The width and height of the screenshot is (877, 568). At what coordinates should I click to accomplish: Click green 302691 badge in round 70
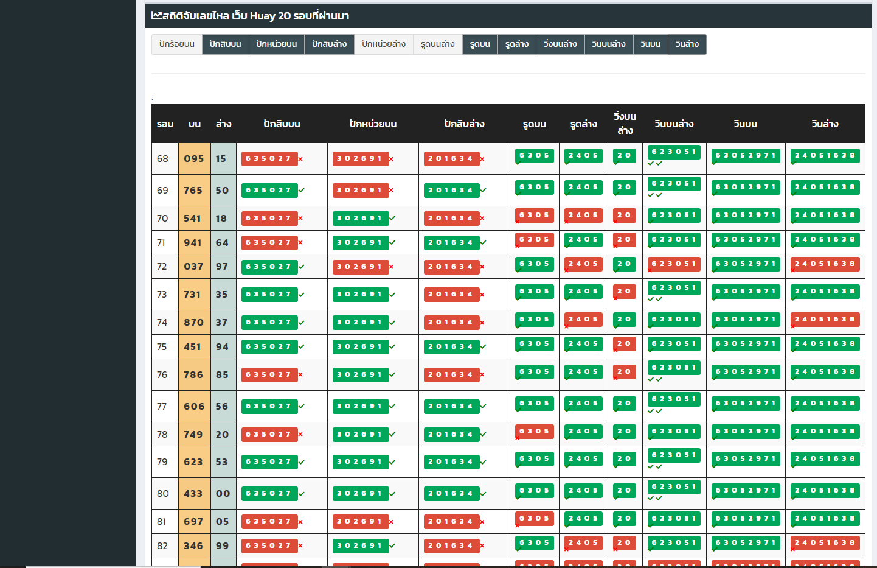tap(361, 218)
